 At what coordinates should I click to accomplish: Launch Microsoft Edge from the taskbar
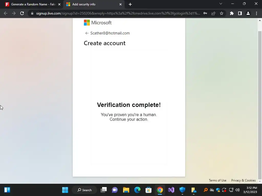pos(137,190)
